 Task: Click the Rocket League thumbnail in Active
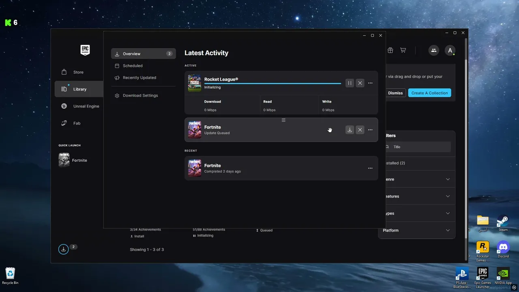(195, 83)
